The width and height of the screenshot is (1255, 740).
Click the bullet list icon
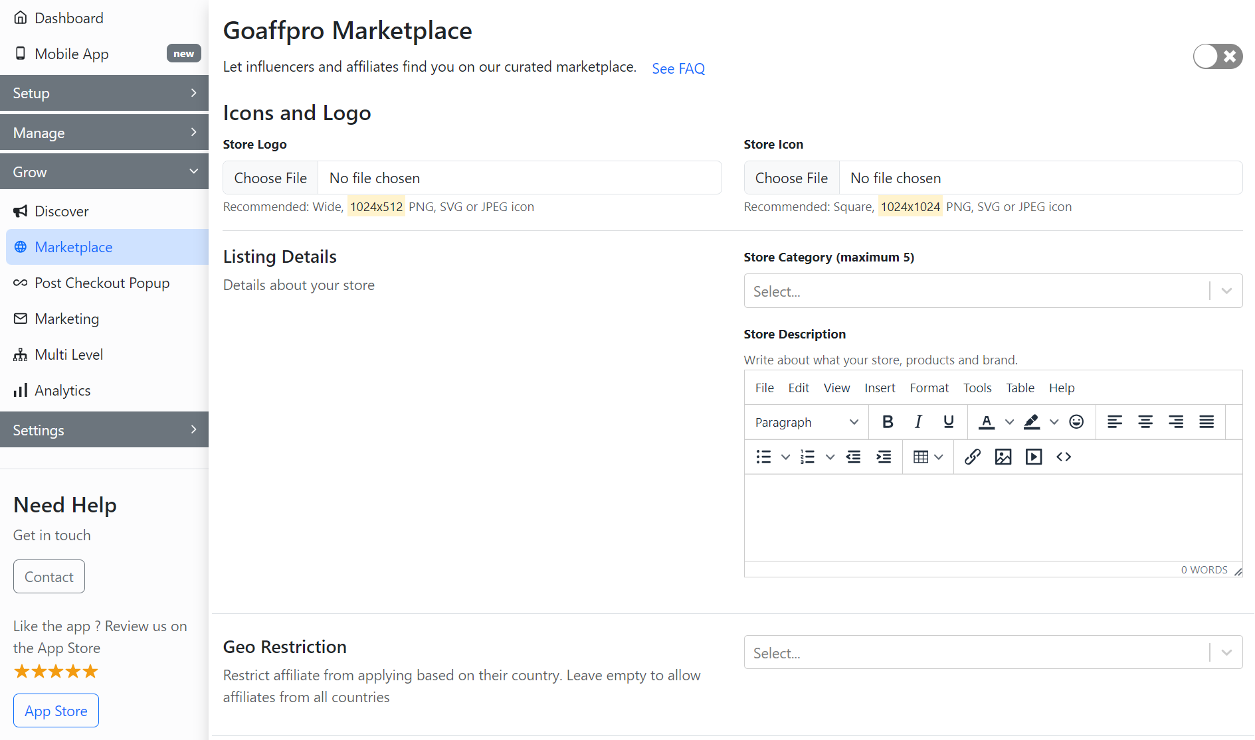764,457
